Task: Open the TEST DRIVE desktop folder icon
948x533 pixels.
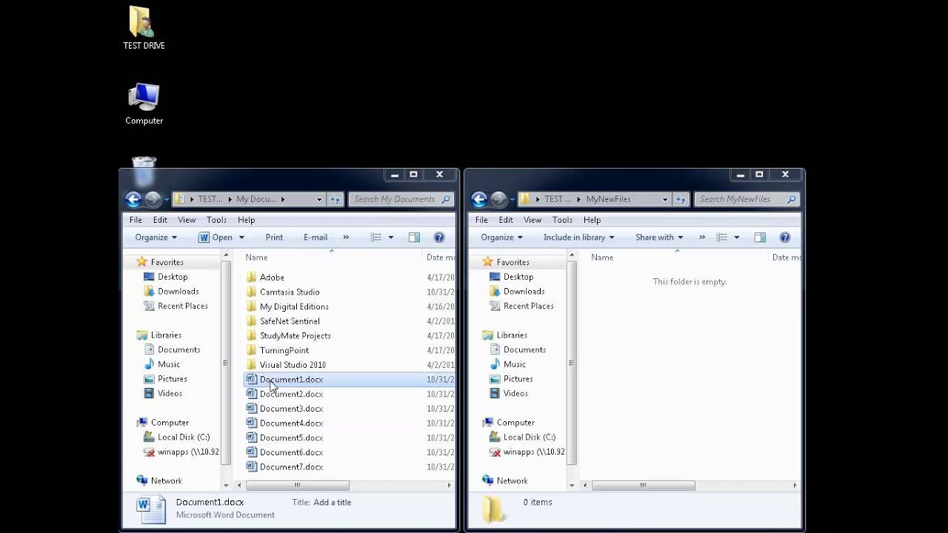Action: [x=144, y=28]
